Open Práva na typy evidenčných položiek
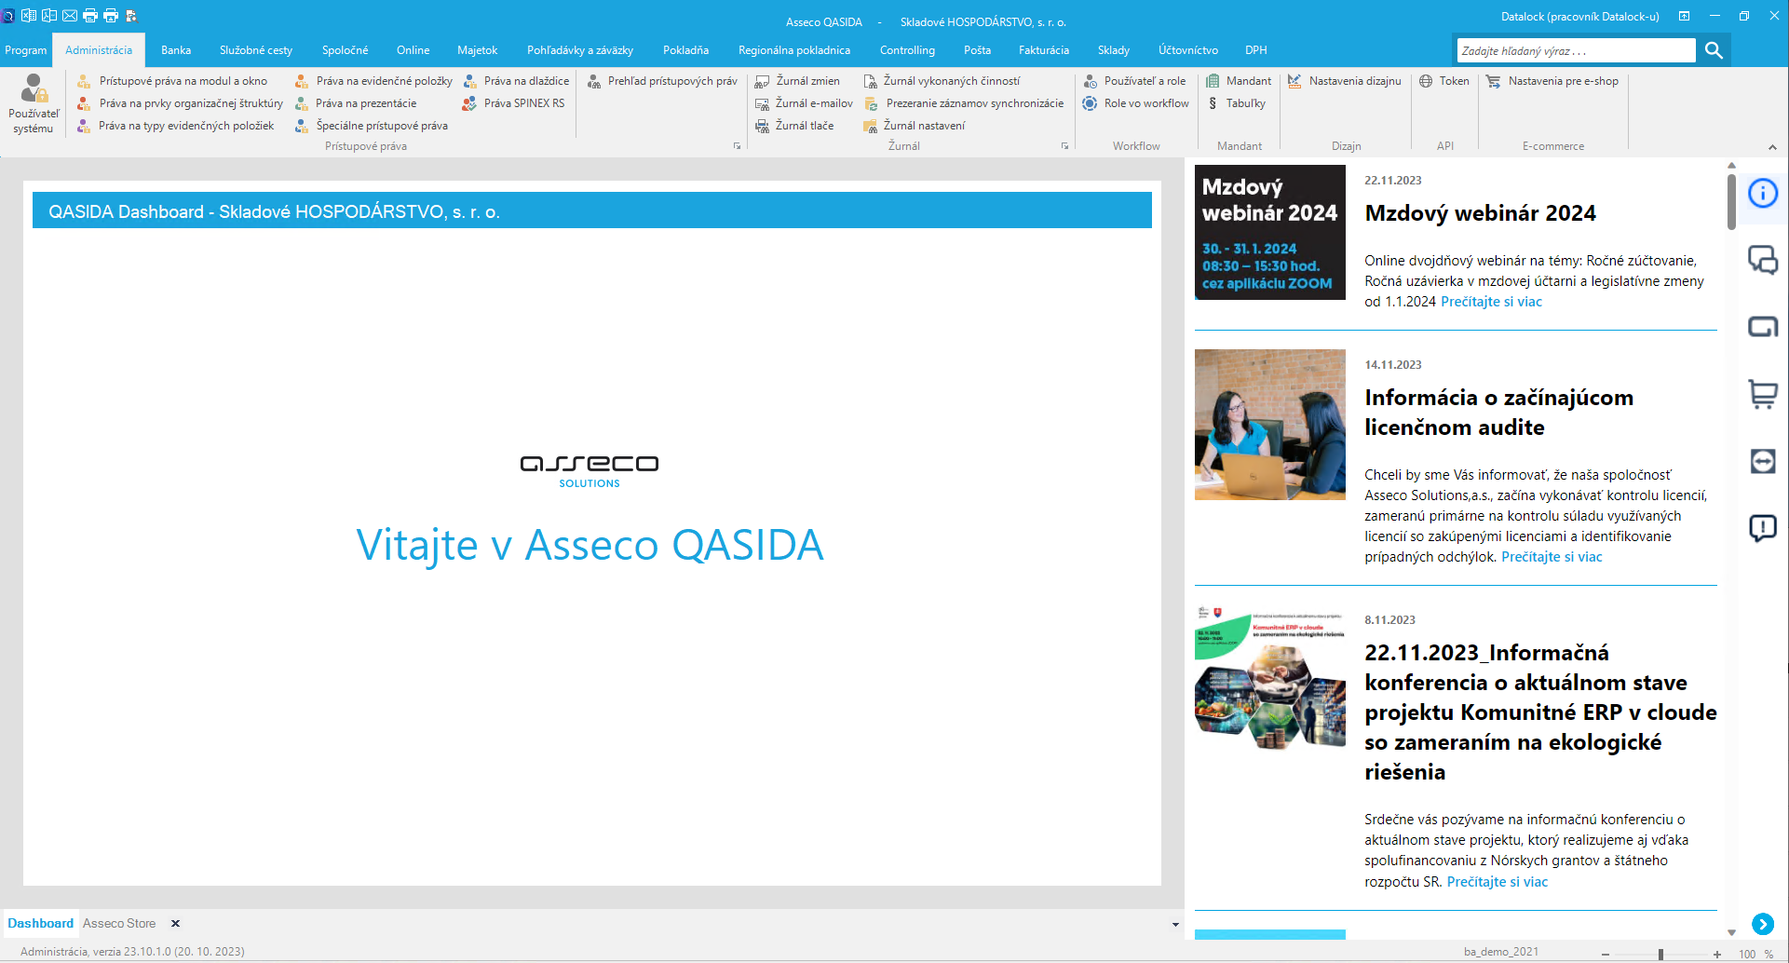 (x=176, y=126)
